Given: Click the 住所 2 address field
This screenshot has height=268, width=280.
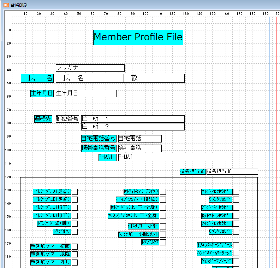Looking at the screenshot, I should 133,127.
